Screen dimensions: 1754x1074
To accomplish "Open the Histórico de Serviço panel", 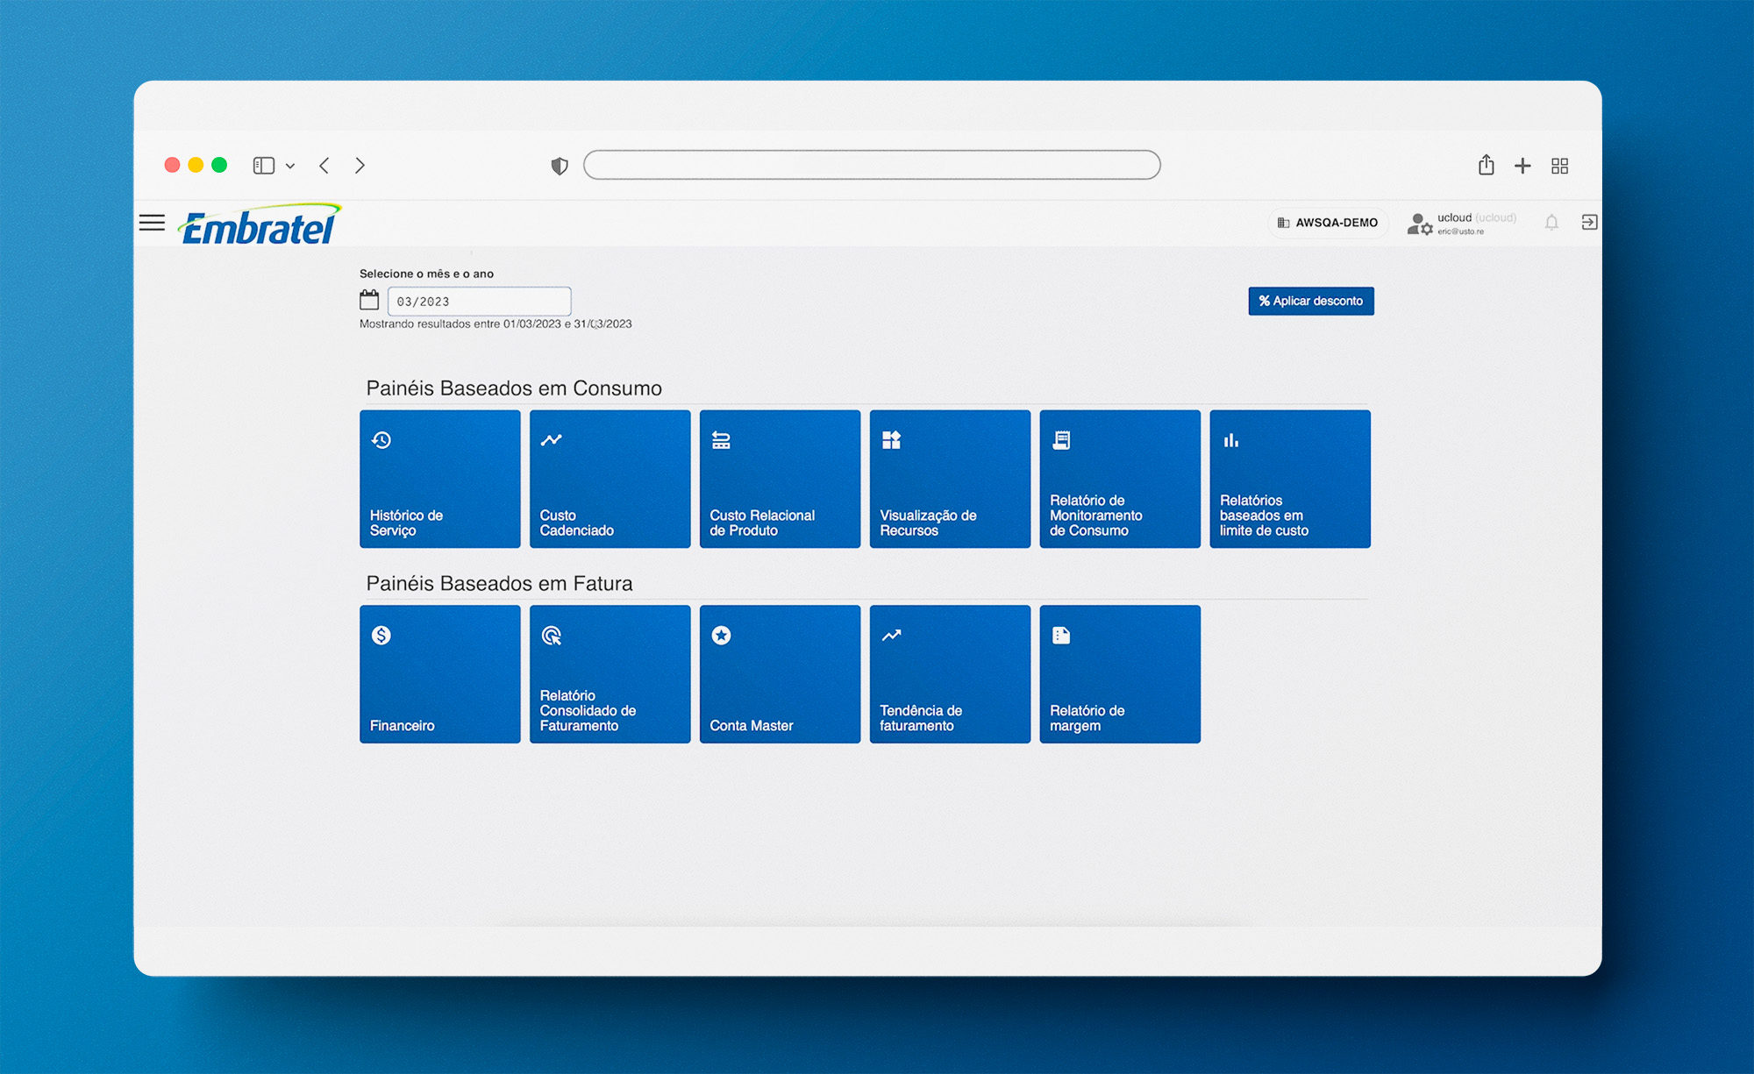I will (440, 479).
